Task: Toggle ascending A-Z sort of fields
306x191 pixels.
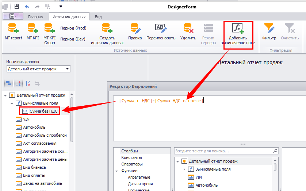Action: (18, 83)
